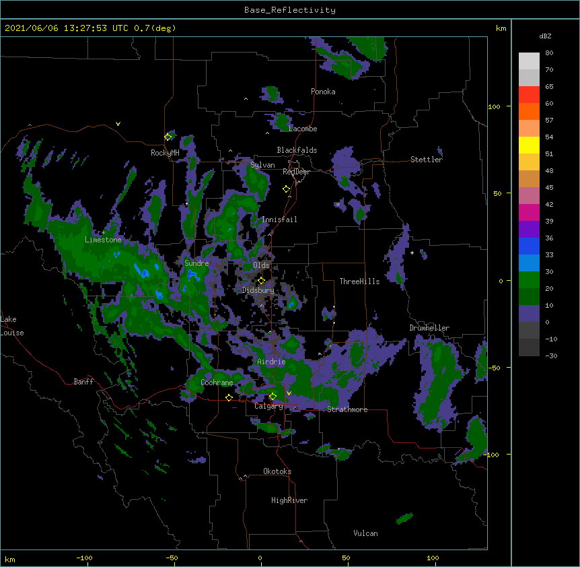The image size is (580, 567).
Task: Select the yellow 54-51 dBZ legend swatch
Action: point(529,145)
